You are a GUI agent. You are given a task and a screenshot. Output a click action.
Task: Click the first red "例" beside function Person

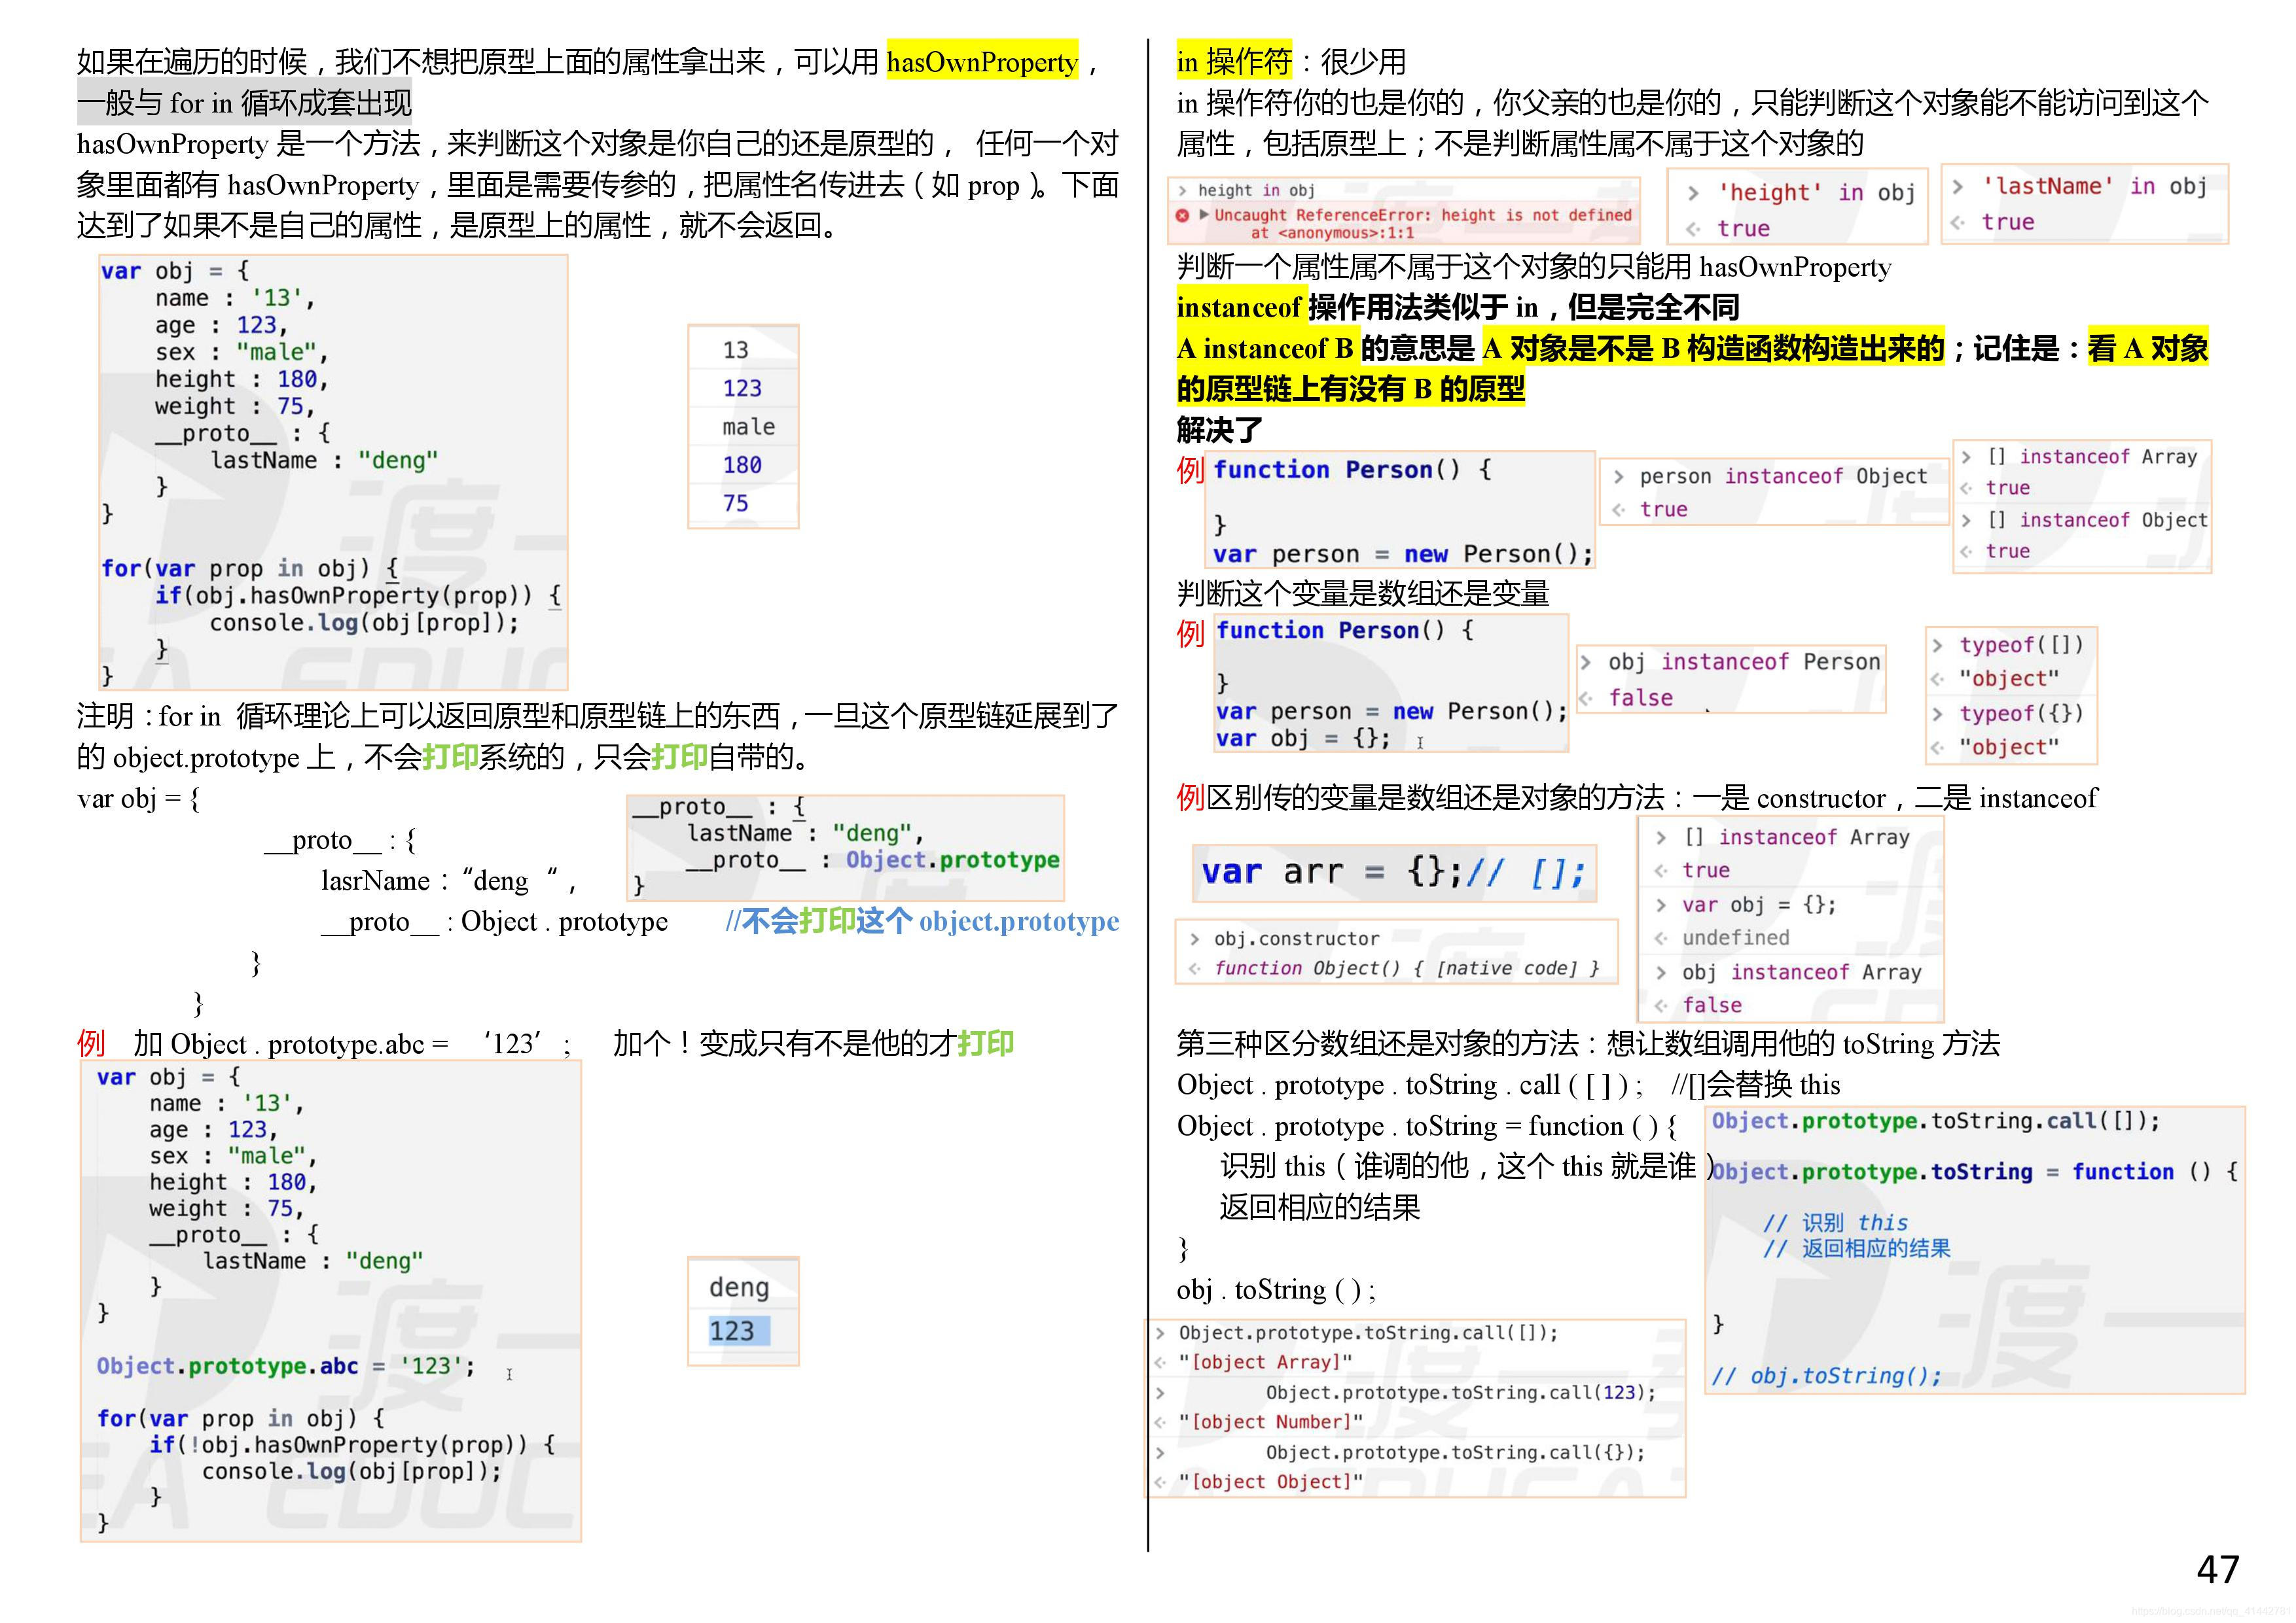pyautogui.click(x=1190, y=470)
